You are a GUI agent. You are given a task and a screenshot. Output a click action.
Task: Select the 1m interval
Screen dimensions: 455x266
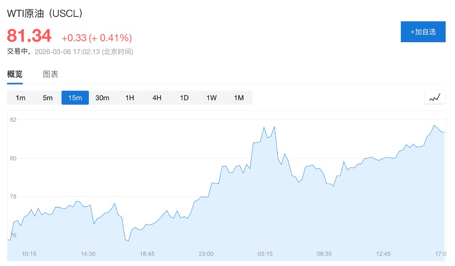tap(20, 98)
